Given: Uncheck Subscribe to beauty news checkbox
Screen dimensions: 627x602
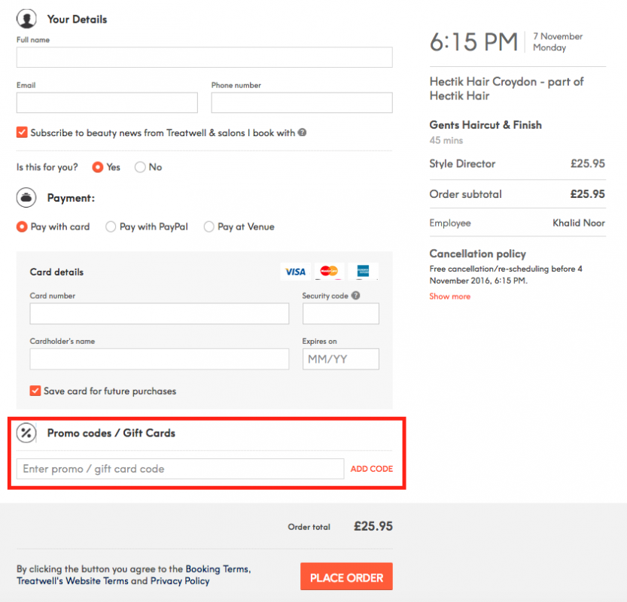Looking at the screenshot, I should [22, 132].
